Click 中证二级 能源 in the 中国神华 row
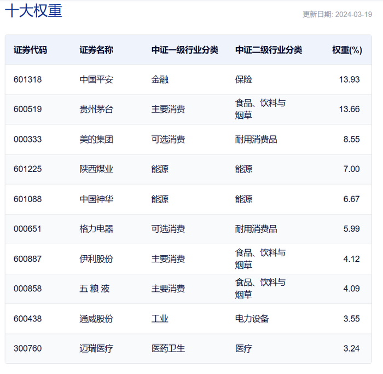Screen dimensions: 383x374 point(243,199)
